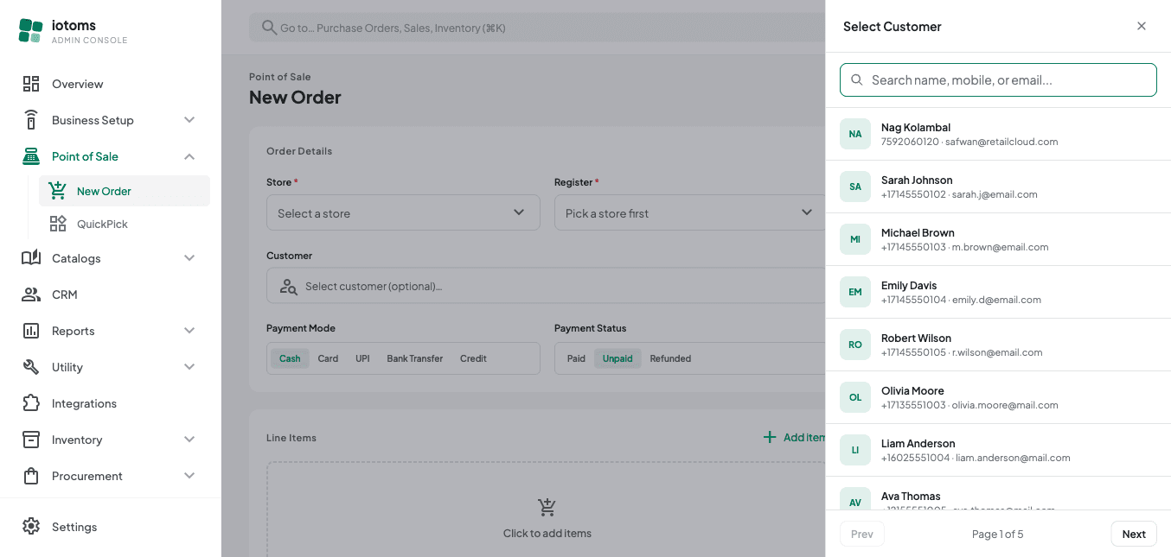This screenshot has width=1171, height=557.
Task: Click the CRM people icon
Action: point(31,294)
